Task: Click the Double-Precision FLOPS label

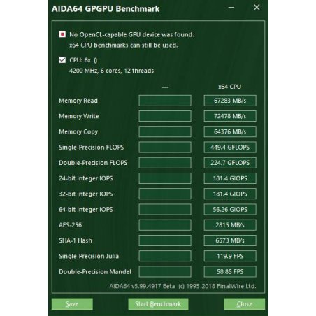Action: click(93, 163)
